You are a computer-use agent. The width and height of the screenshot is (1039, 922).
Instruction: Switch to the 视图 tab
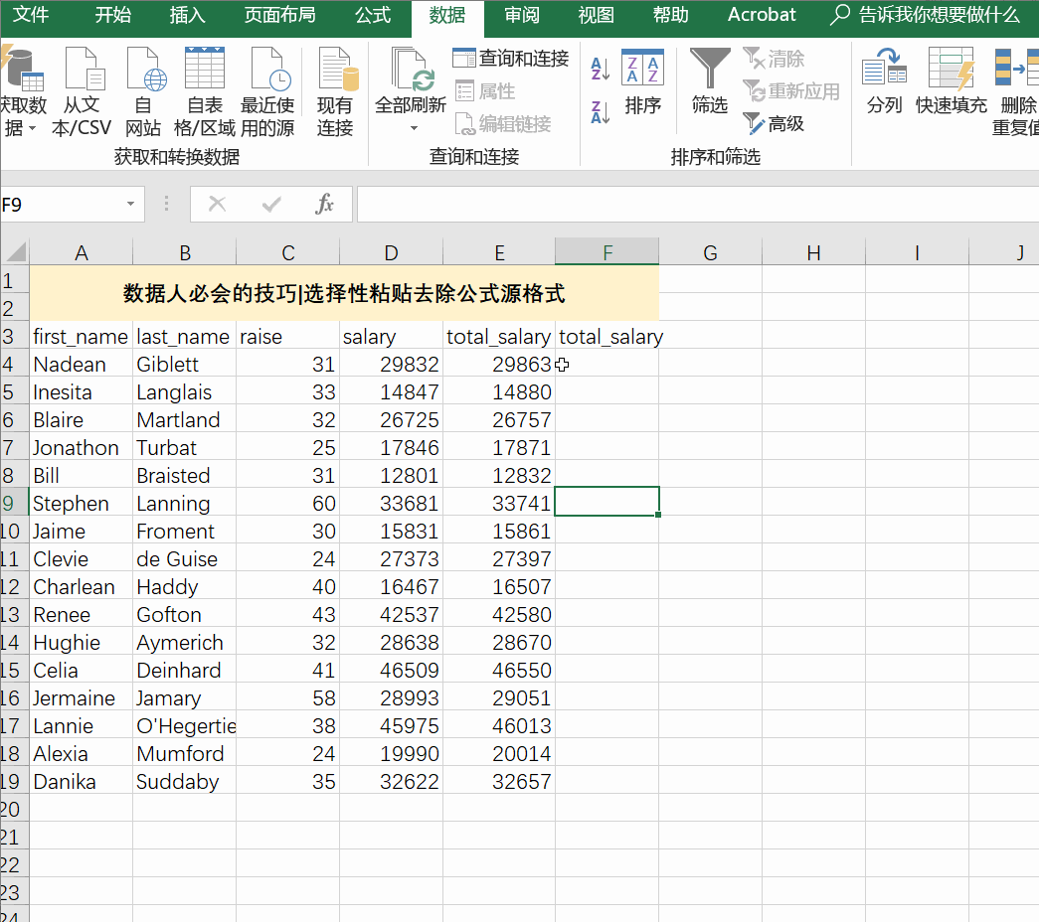[597, 15]
